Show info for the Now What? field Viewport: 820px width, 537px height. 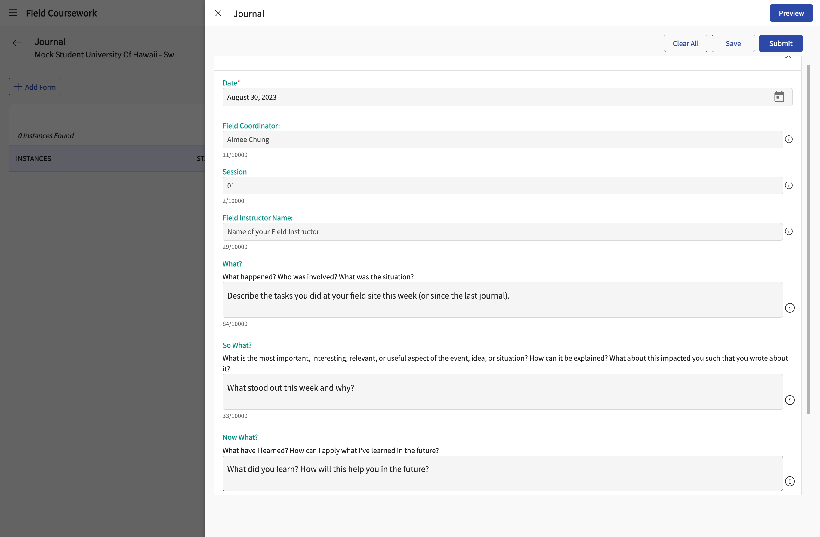(x=790, y=481)
